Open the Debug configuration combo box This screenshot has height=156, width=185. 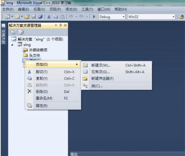point(112,17)
